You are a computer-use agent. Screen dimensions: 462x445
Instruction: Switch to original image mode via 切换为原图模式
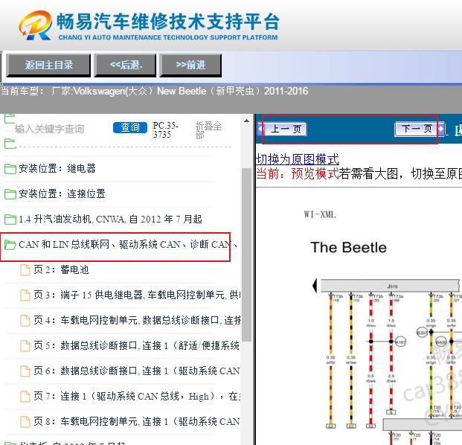coord(298,159)
